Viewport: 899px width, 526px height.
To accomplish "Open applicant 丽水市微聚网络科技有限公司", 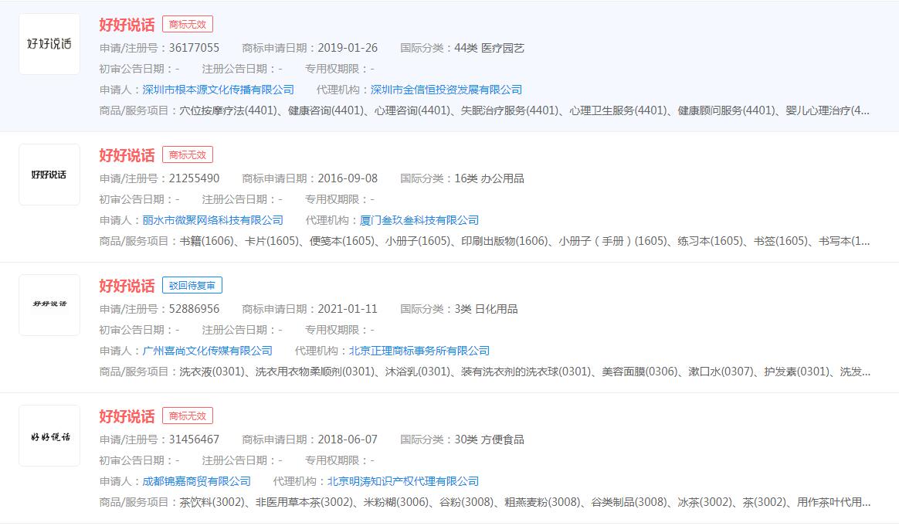I will [212, 220].
